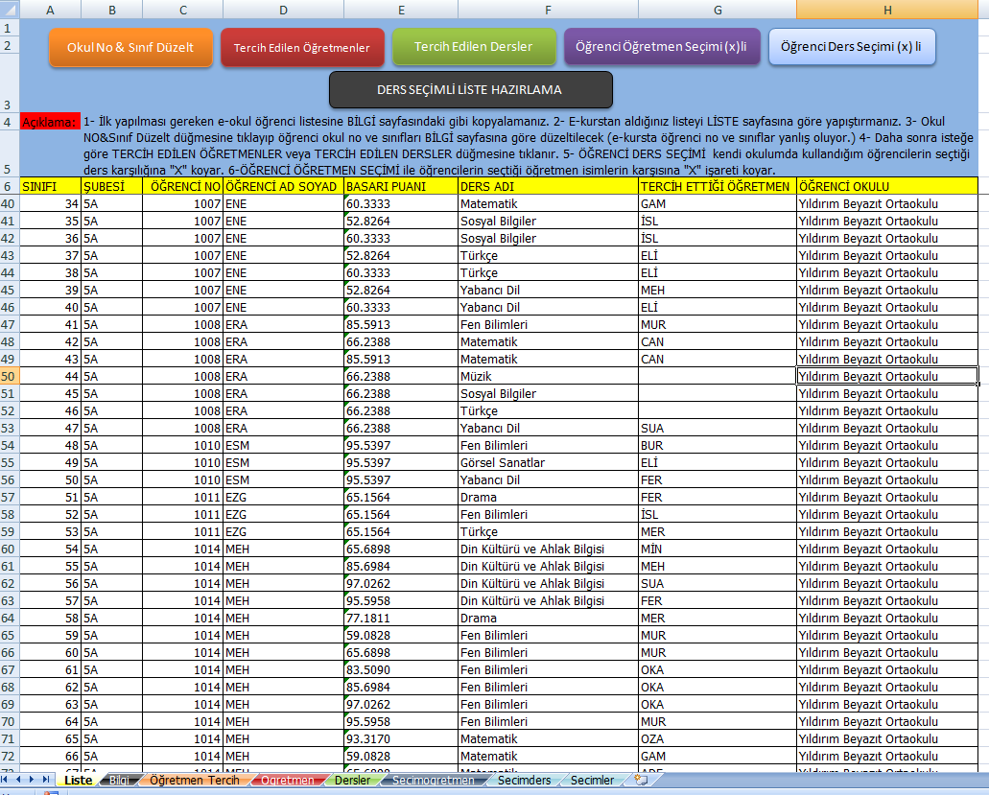Click the DERS ADI header cell
Viewport: 989px width, 795px height.
coord(548,186)
